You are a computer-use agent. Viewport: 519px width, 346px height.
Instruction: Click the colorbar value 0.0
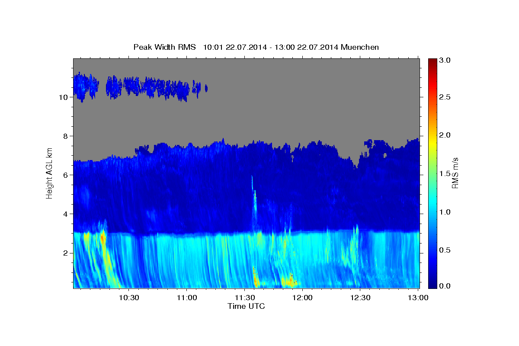445,286
